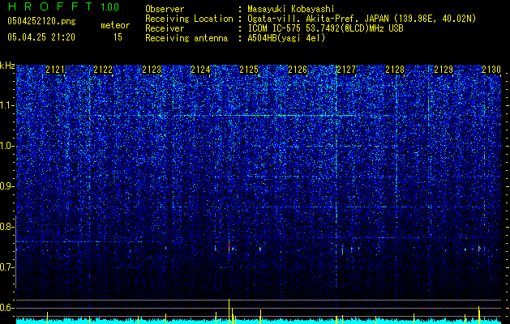Click the 0.8 frequency axis label

pos(7,227)
